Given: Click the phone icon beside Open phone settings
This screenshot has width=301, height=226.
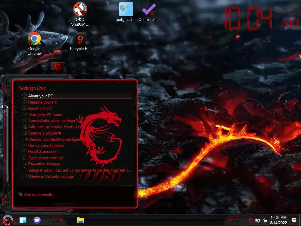Looking at the screenshot, I should pyautogui.click(x=25, y=158).
